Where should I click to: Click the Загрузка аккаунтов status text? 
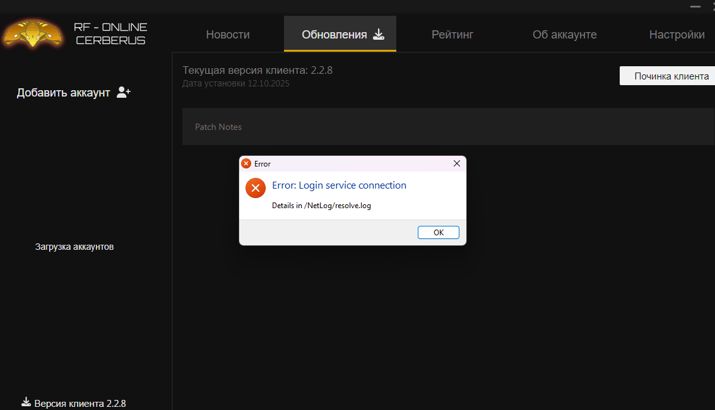(x=74, y=247)
